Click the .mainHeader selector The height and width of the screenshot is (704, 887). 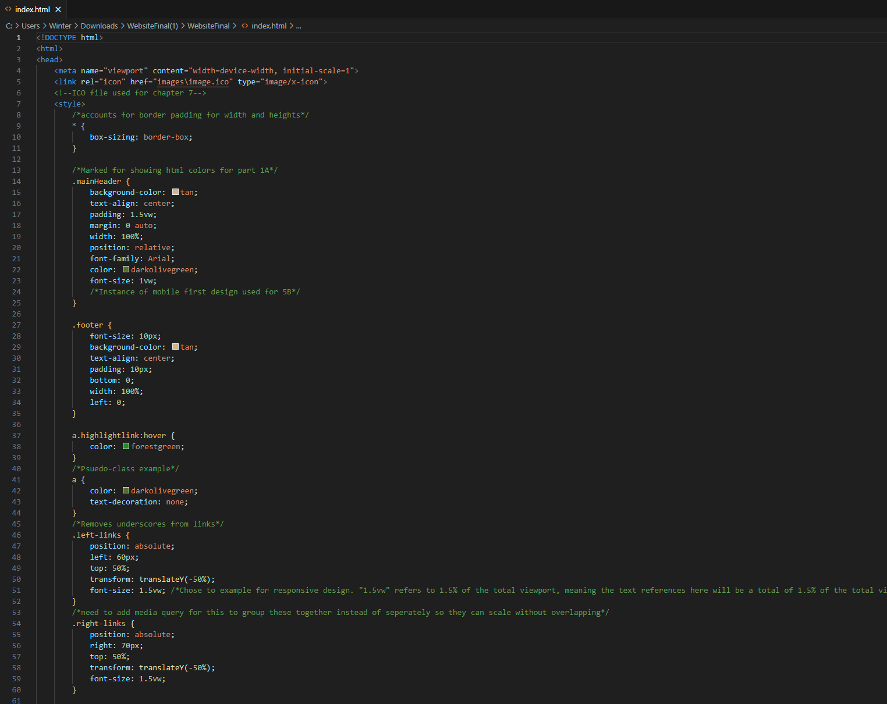pos(97,182)
